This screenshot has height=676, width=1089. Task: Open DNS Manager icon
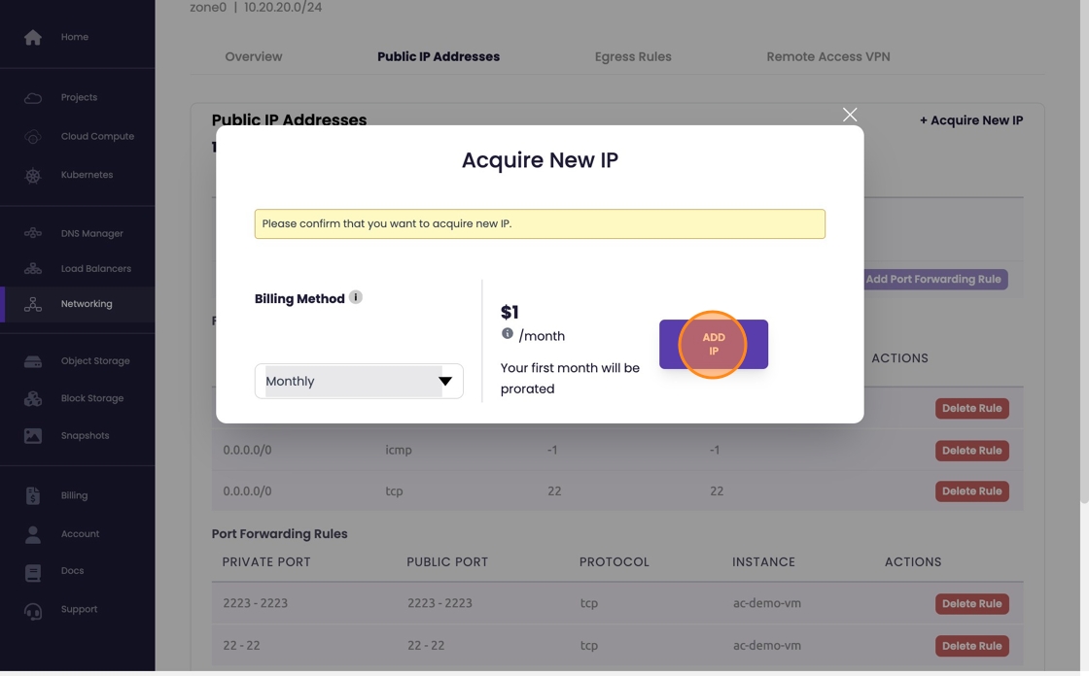[33, 233]
